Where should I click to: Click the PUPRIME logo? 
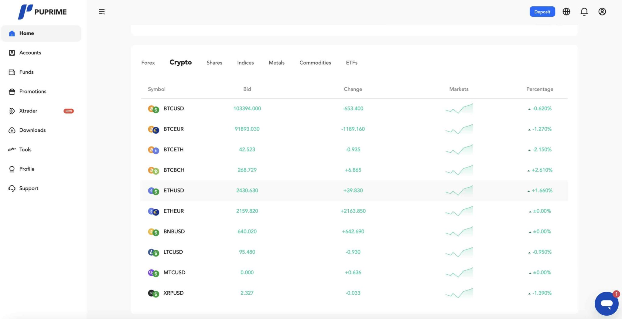pyautogui.click(x=42, y=12)
